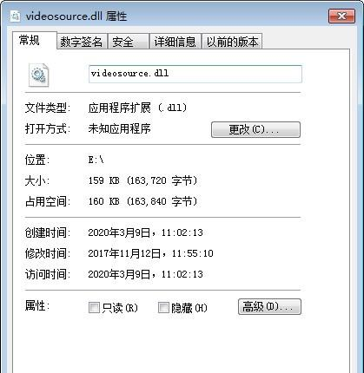Click the 修改时间 date 2017年11月12日
364x373 pixels.
pyautogui.click(x=124, y=253)
